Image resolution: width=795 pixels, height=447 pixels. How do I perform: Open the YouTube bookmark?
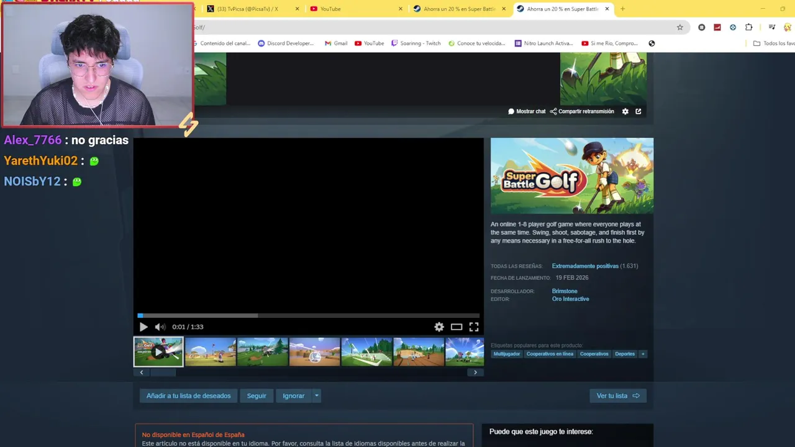370,43
